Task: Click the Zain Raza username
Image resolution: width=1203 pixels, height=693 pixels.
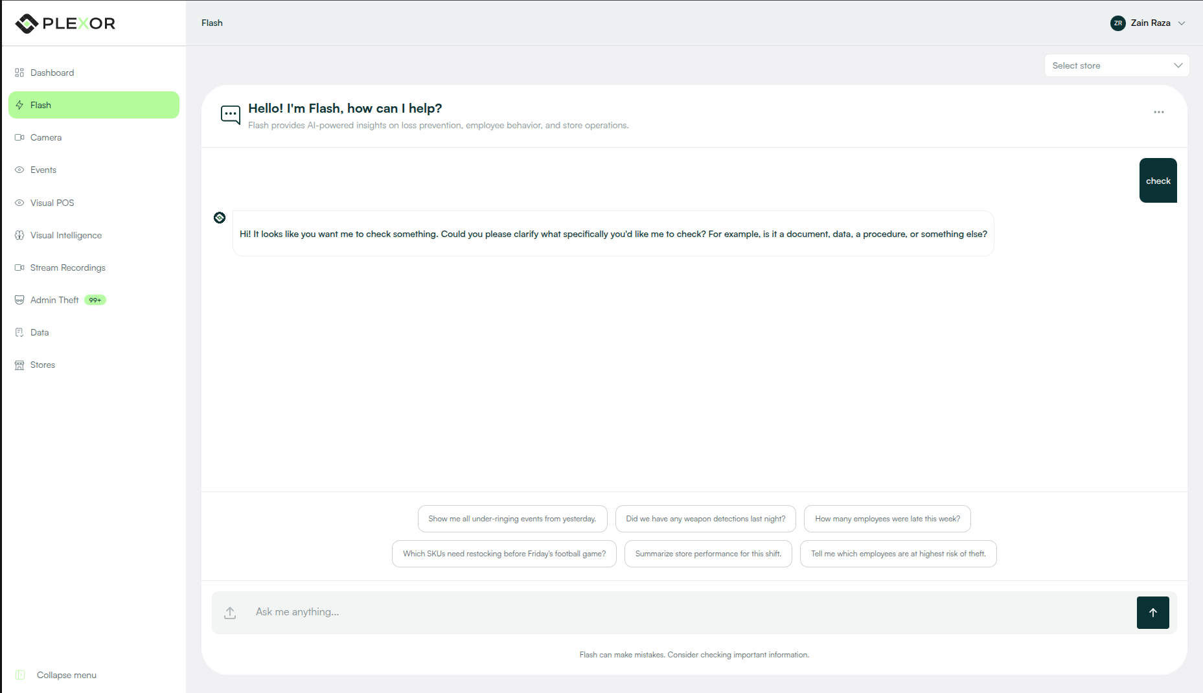Action: click(x=1151, y=23)
